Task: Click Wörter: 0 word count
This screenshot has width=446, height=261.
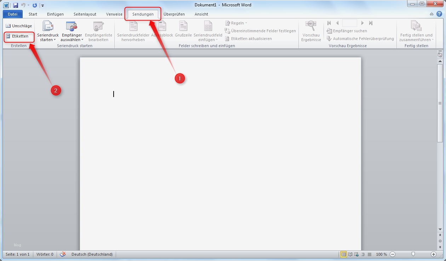Action: pyautogui.click(x=45, y=254)
